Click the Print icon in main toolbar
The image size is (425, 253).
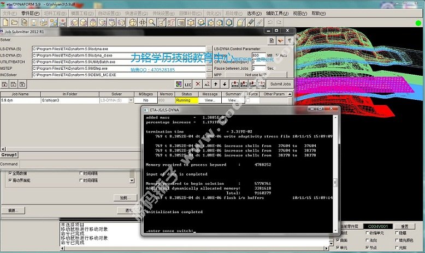(44, 22)
